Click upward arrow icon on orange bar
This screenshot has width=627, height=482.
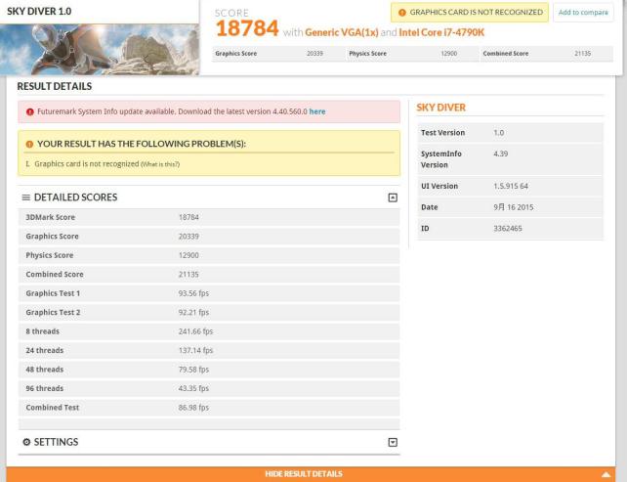606,474
